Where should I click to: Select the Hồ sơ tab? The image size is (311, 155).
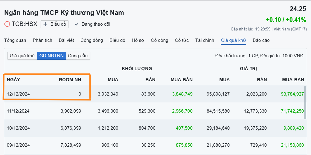click(x=138, y=40)
